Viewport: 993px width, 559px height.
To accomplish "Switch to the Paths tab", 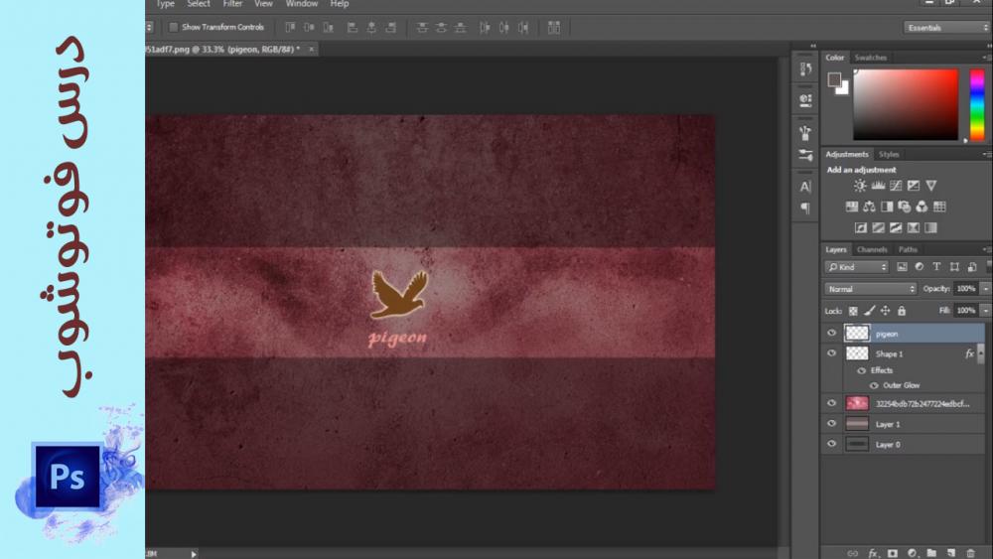I will [908, 249].
